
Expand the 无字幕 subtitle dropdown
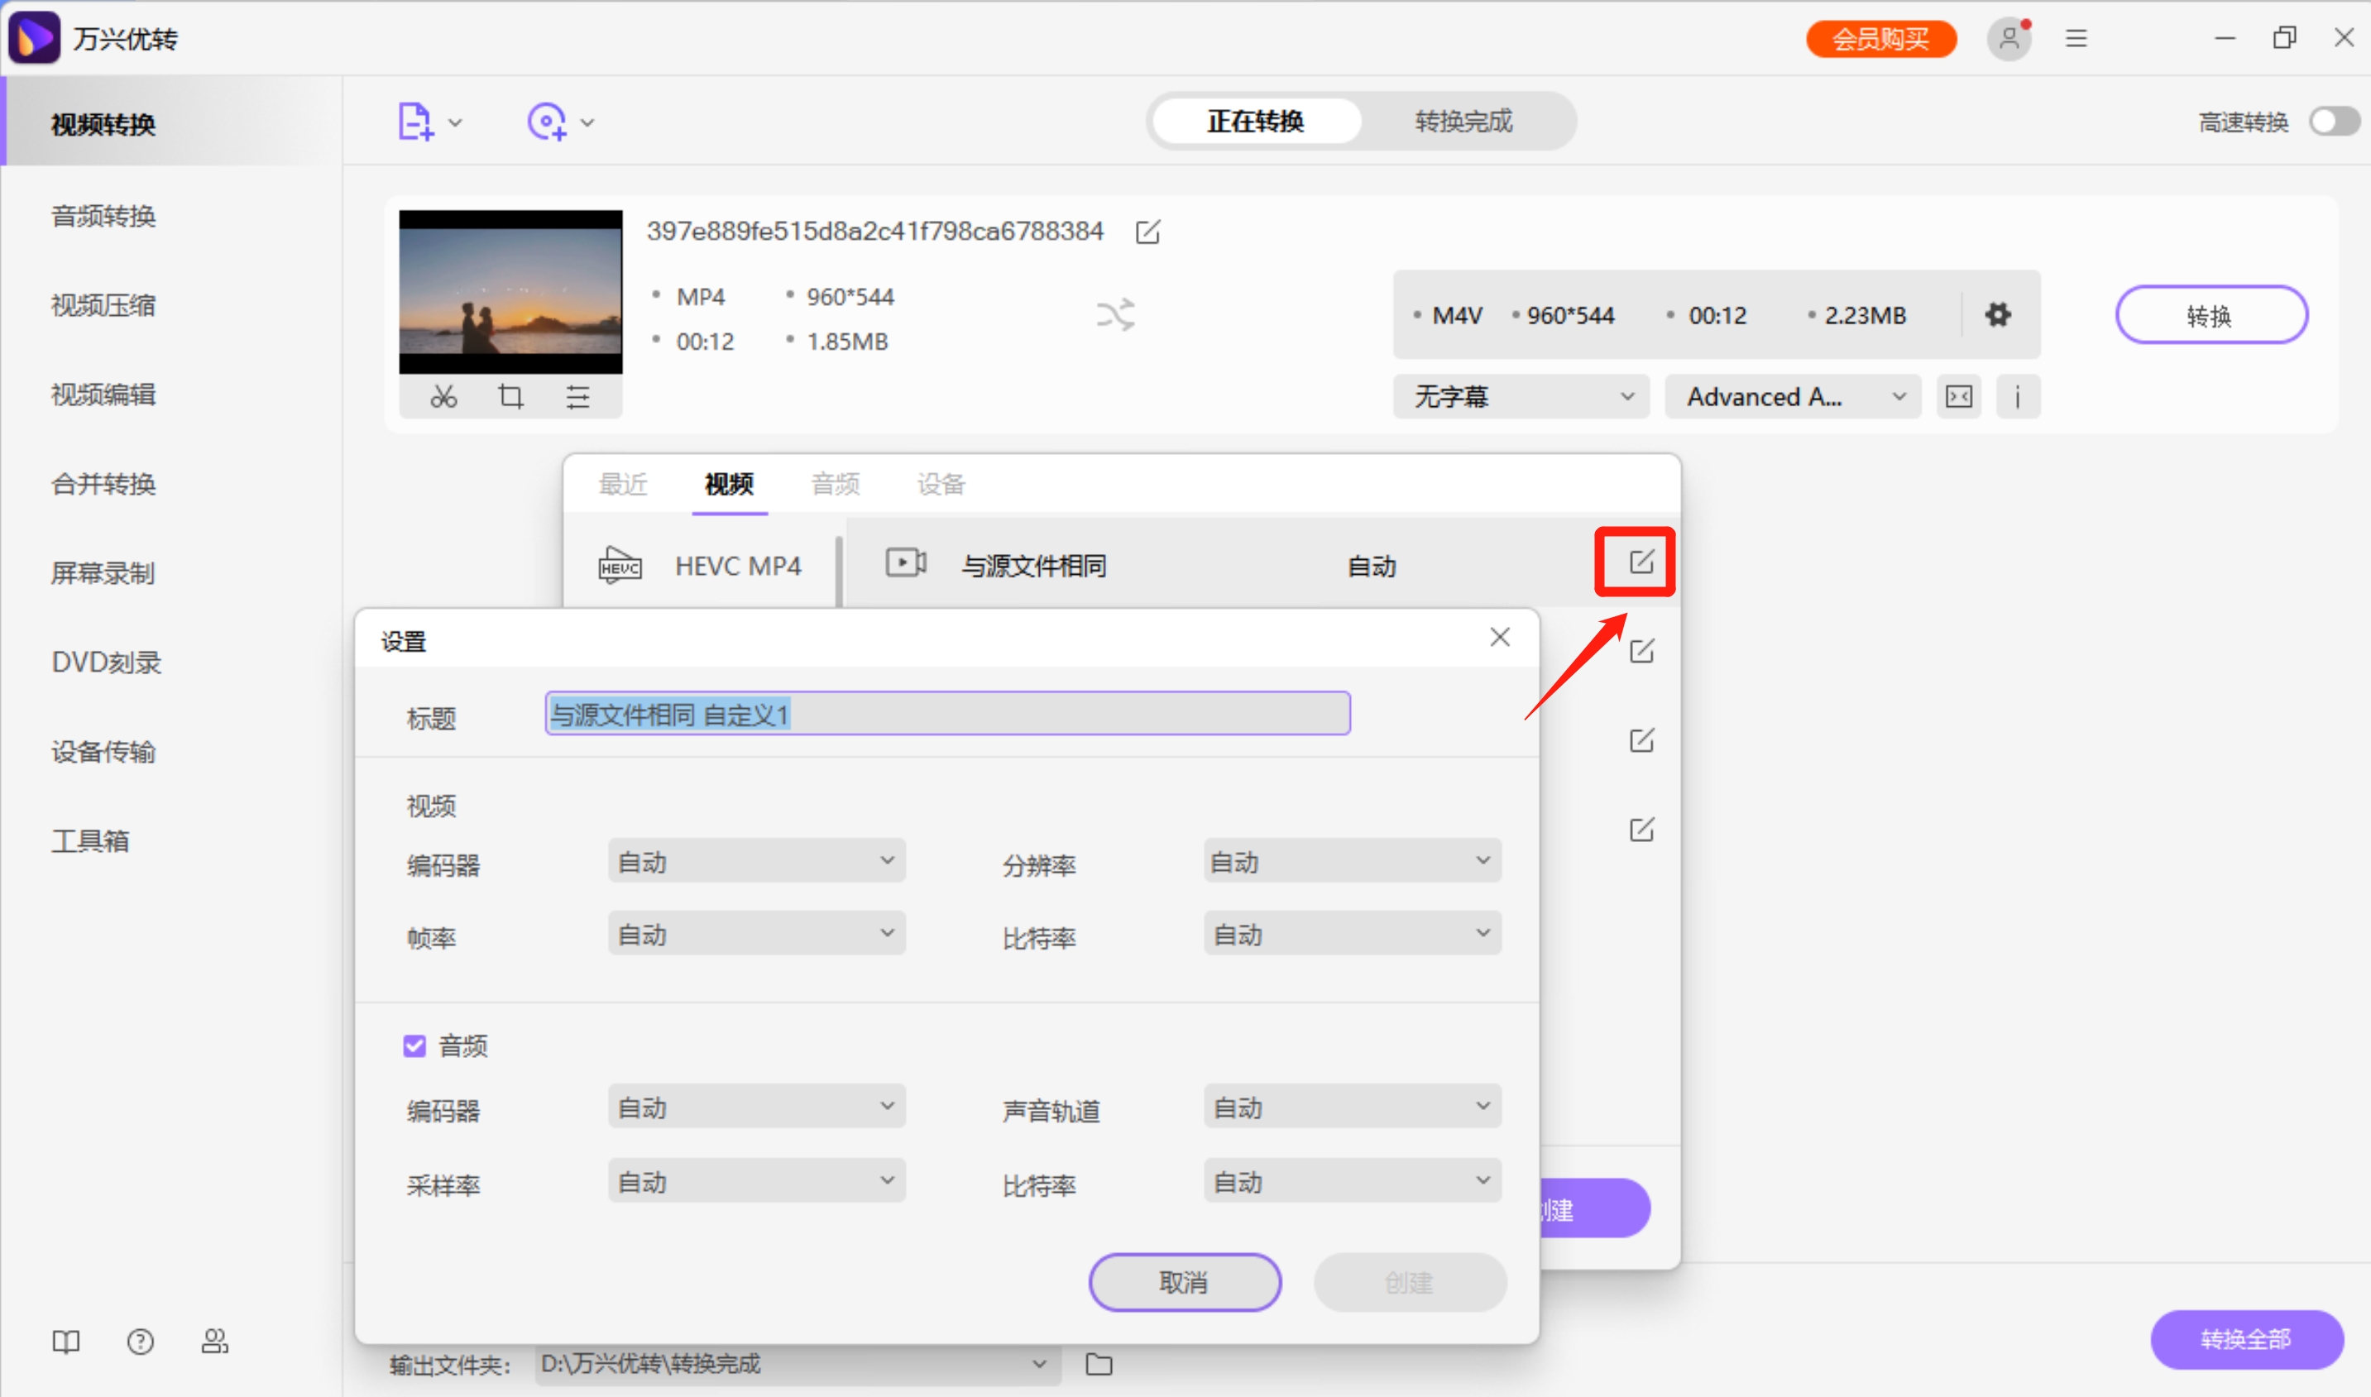point(1520,396)
